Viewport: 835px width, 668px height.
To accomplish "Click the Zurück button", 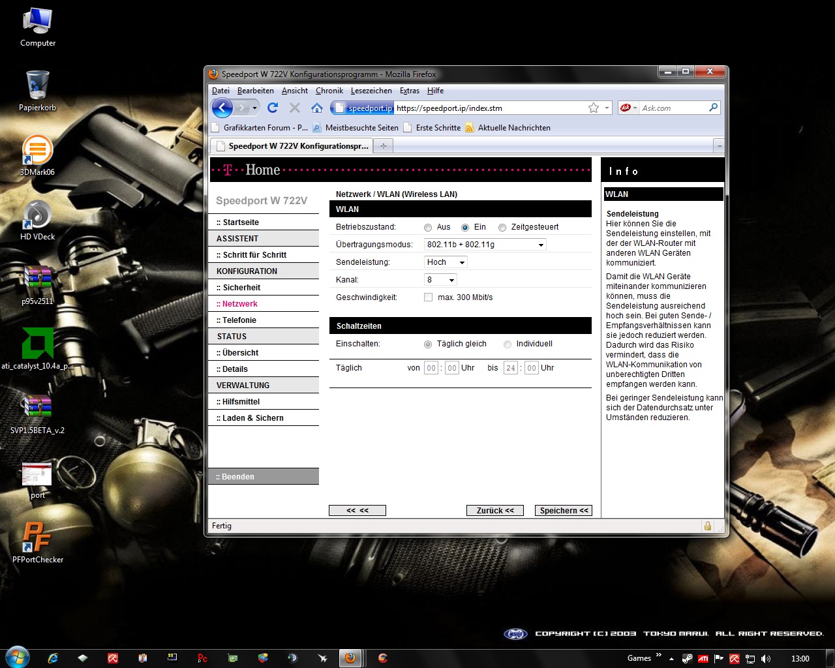I will coord(495,511).
